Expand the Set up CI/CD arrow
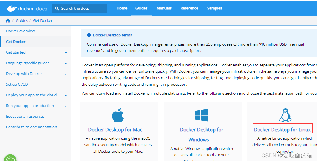This screenshot has width=317, height=161. coord(66,85)
